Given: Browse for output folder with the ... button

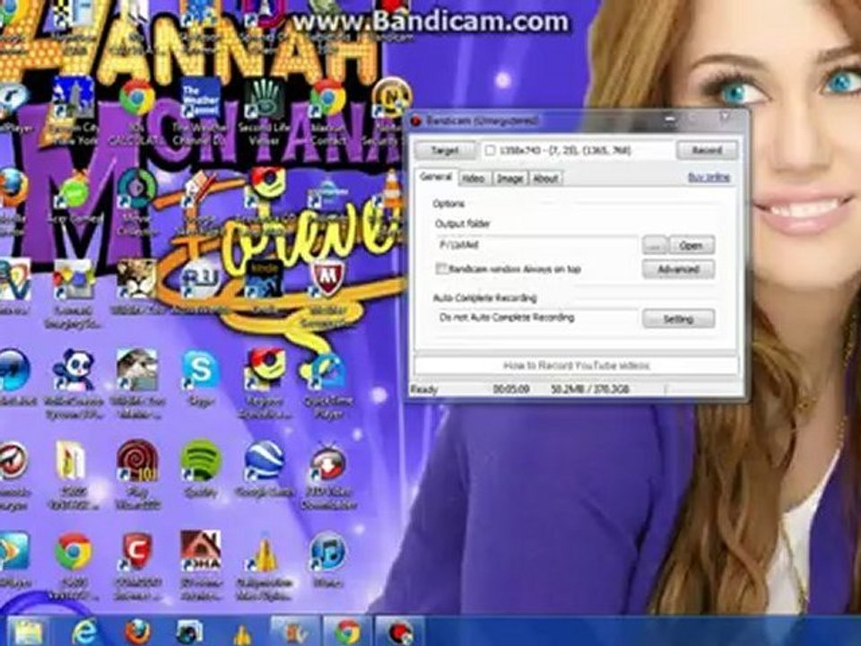Looking at the screenshot, I should [655, 246].
